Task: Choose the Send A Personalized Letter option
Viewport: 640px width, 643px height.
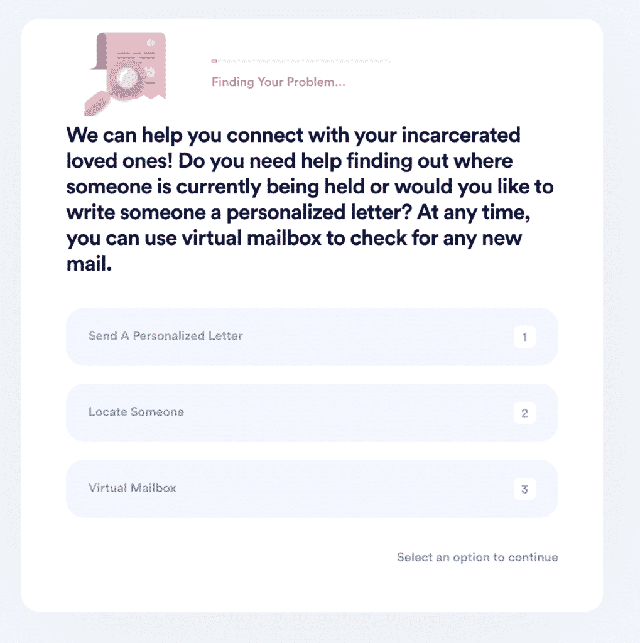Action: (x=312, y=337)
